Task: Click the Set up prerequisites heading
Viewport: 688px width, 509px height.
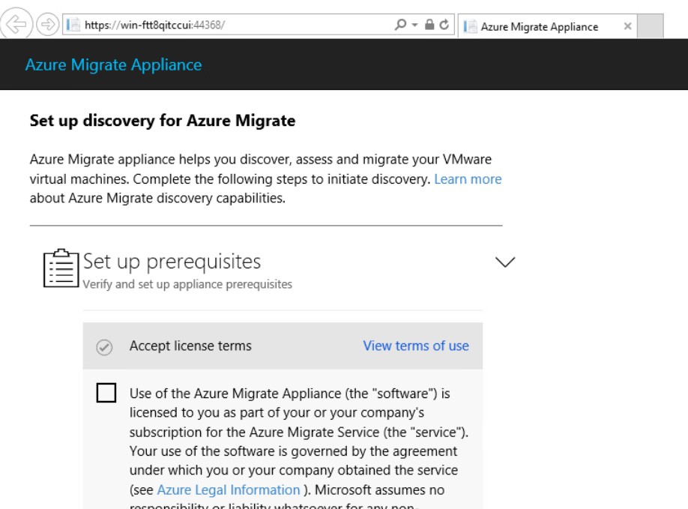Action: (x=172, y=262)
